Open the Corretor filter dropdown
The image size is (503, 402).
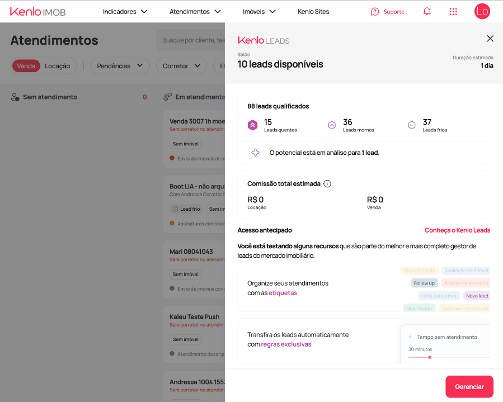tap(181, 66)
